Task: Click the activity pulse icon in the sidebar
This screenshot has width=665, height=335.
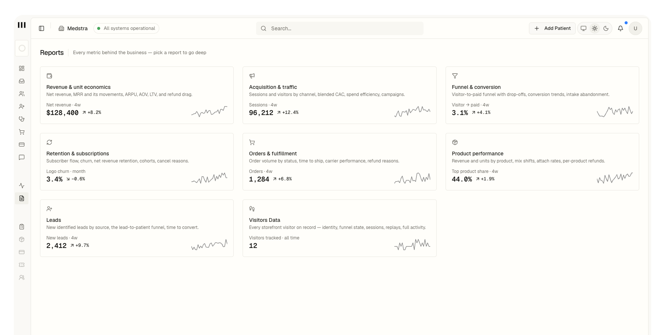Action: click(x=22, y=186)
